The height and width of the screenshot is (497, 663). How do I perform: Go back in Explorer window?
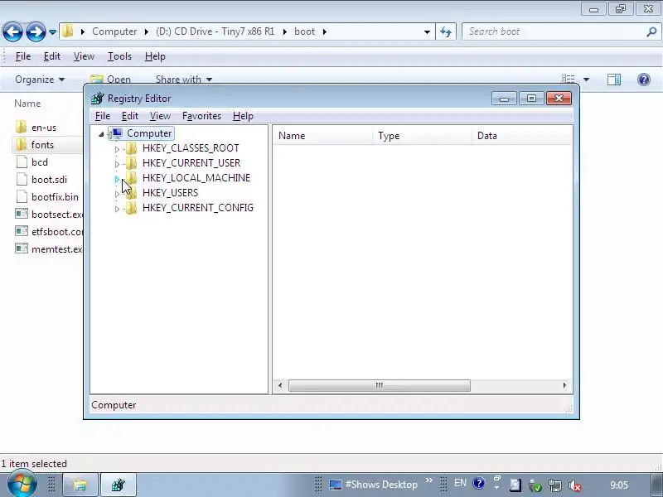tap(12, 31)
